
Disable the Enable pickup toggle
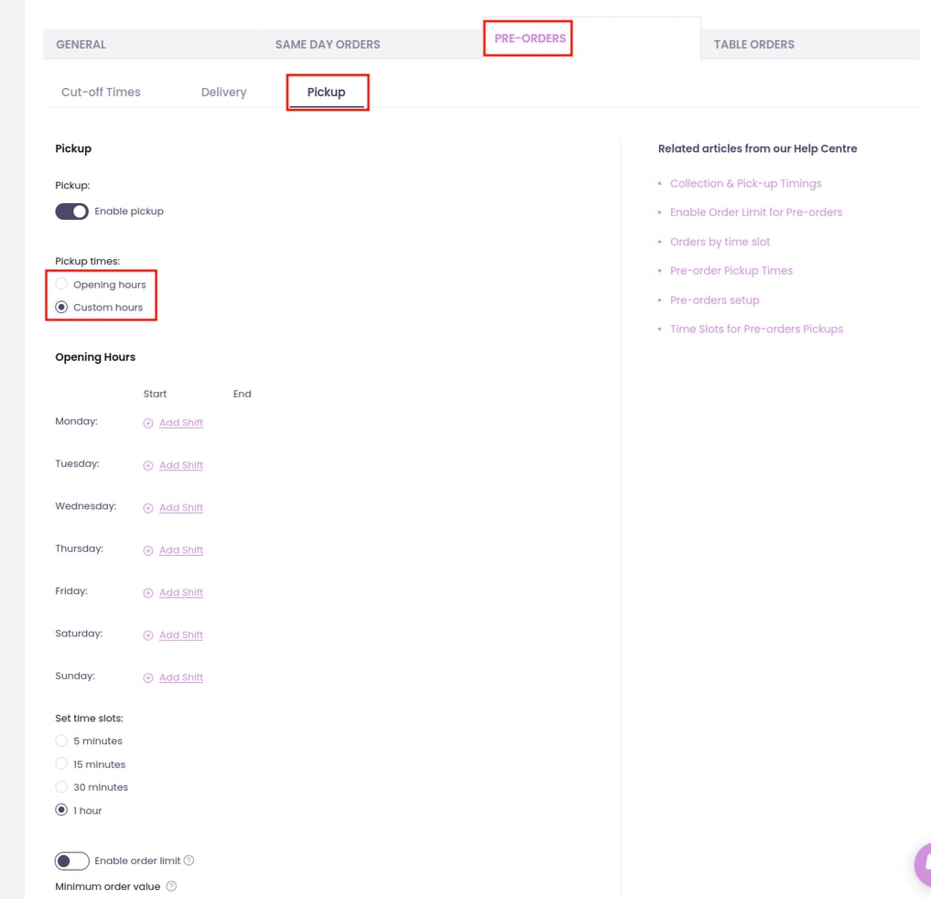point(71,211)
